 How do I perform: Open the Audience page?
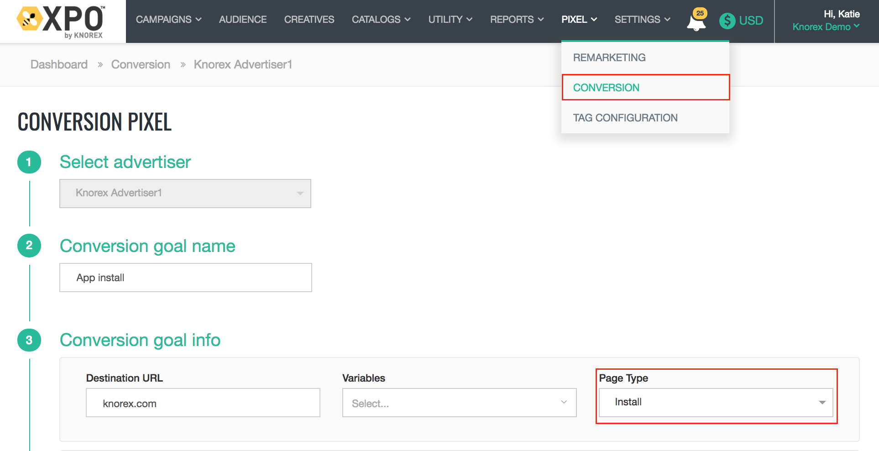(243, 20)
